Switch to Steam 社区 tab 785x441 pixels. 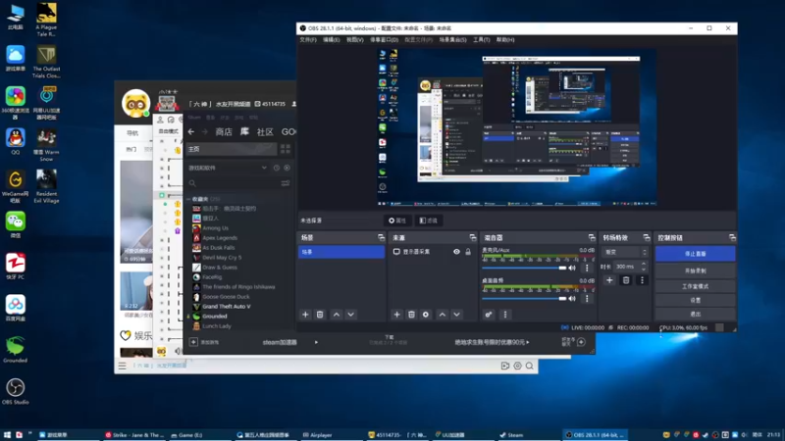(x=265, y=132)
